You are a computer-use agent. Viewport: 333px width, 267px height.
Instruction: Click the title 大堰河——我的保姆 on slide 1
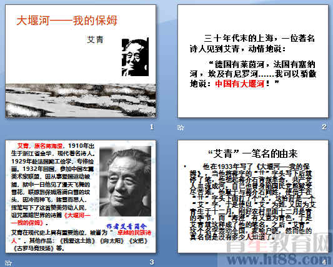pyautogui.click(x=67, y=21)
